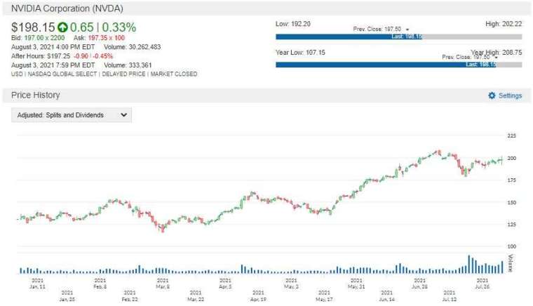
Task: Click the Apr. 19 date axis label
Action: (258, 296)
